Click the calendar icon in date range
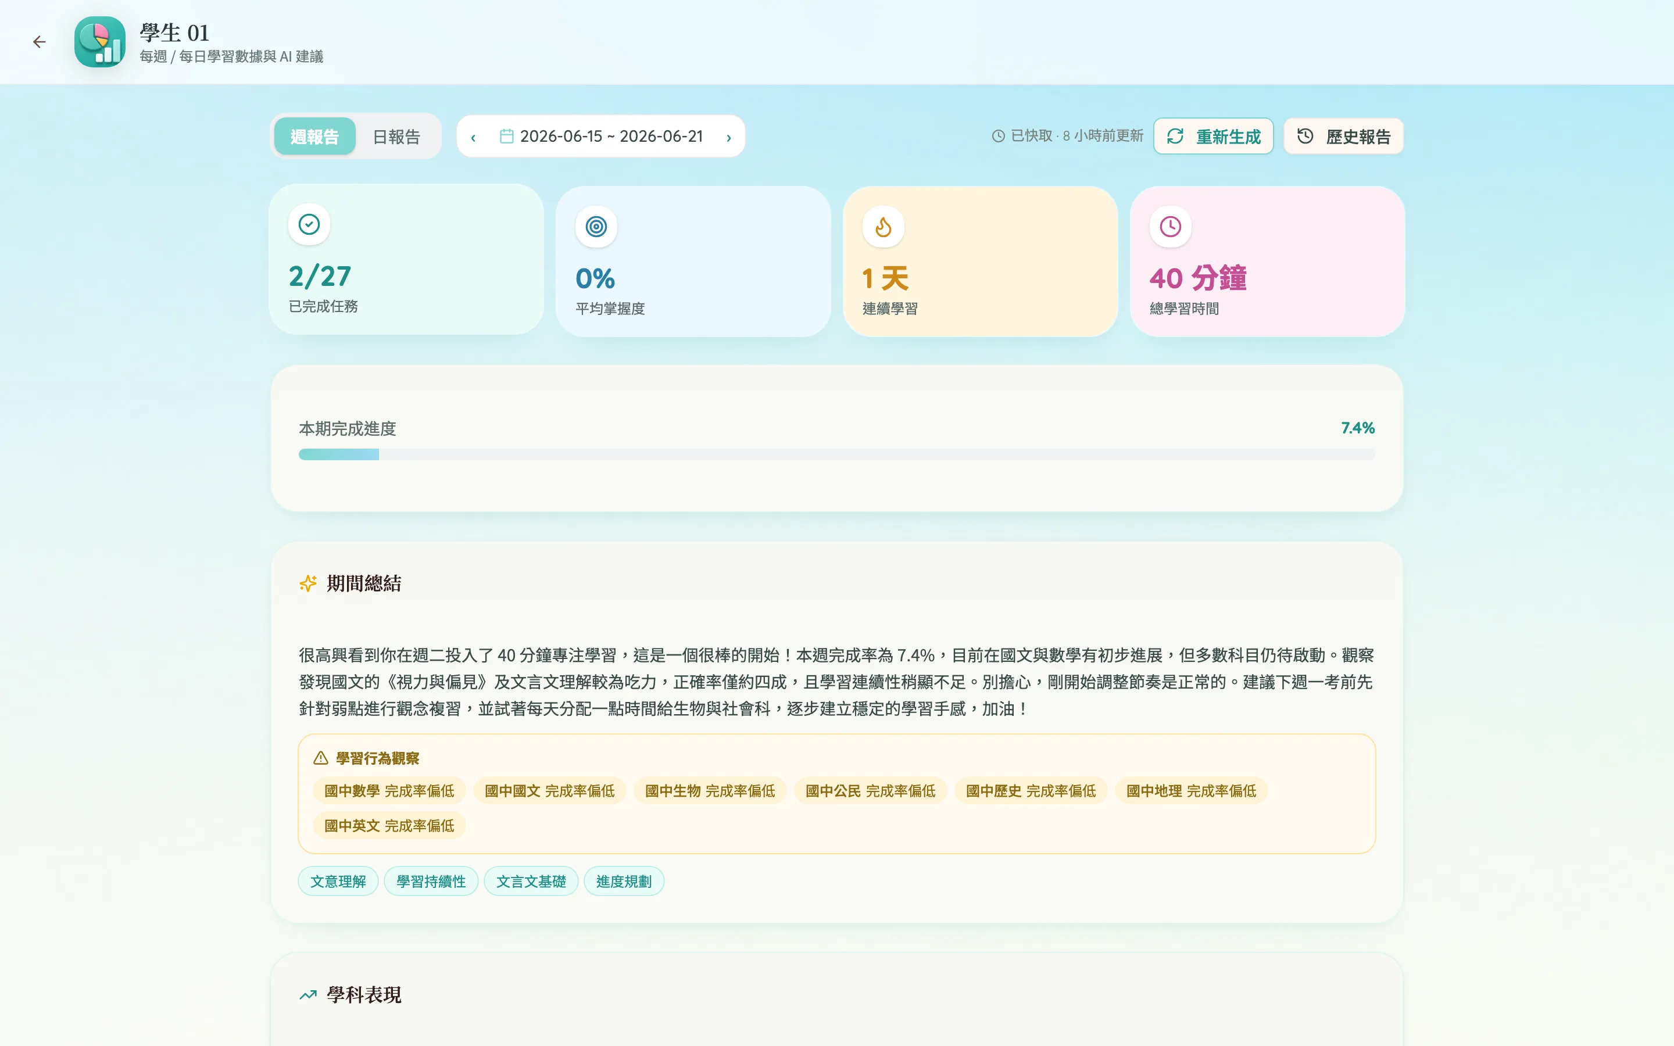 506,137
